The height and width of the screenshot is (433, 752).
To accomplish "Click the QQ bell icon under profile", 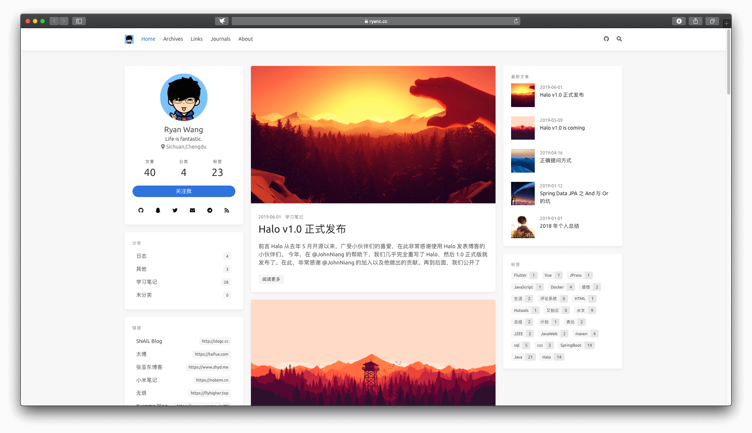I will 158,210.
